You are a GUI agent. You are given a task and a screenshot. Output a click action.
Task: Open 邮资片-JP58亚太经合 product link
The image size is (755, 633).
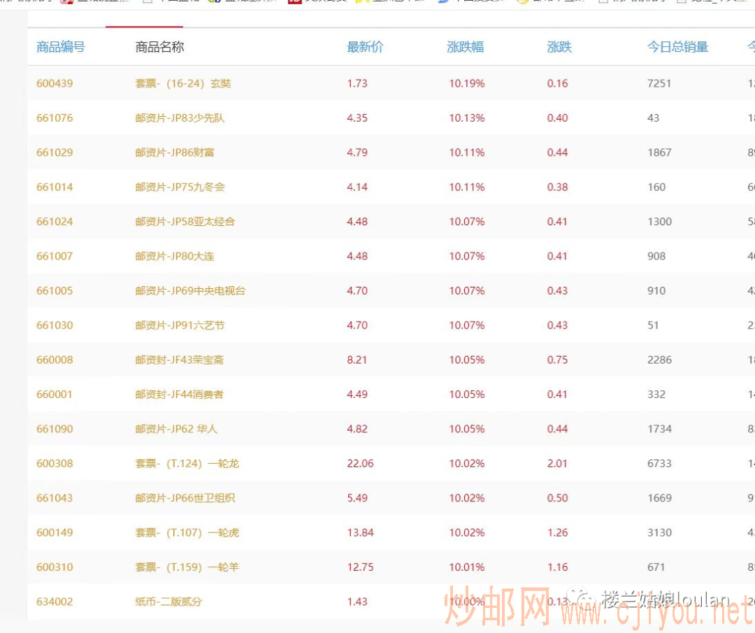185,222
